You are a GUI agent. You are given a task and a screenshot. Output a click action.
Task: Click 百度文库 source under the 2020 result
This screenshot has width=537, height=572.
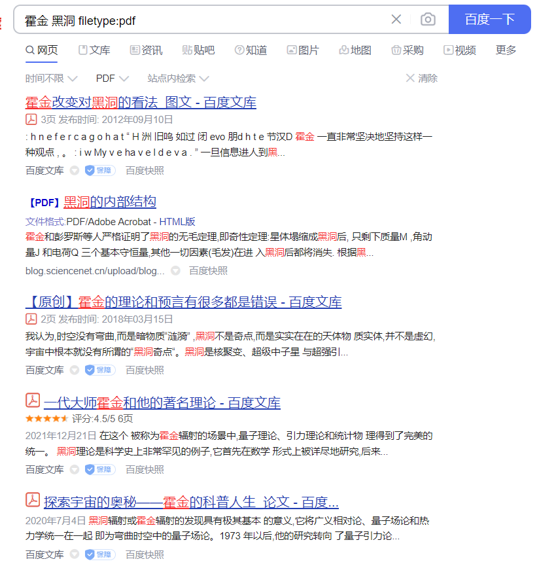44,554
